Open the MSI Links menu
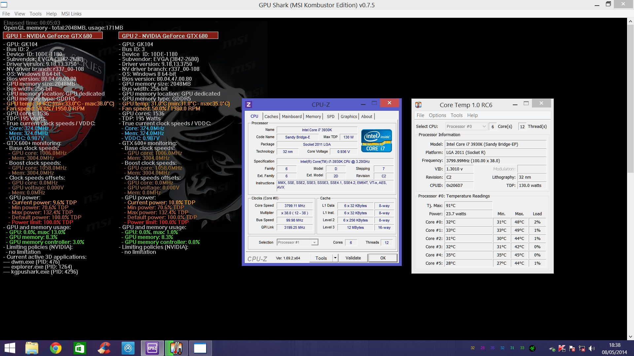This screenshot has width=634, height=356. (71, 14)
